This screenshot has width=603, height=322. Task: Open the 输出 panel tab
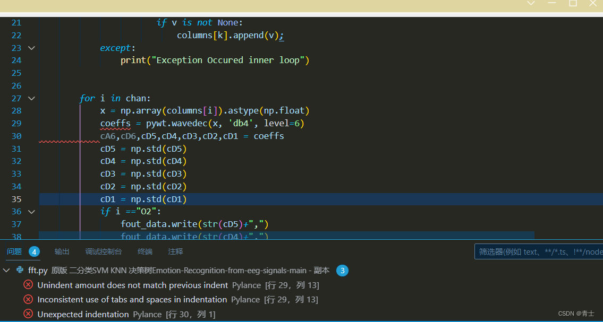click(x=62, y=251)
